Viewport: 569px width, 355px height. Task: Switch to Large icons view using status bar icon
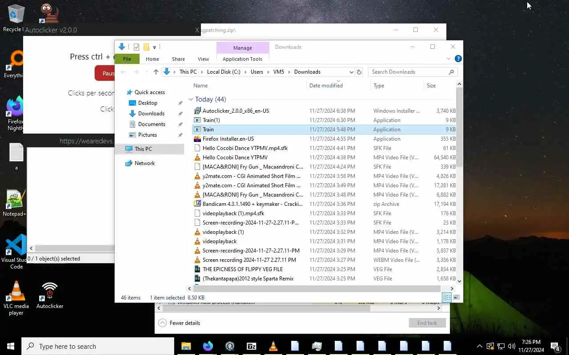[x=456, y=297]
